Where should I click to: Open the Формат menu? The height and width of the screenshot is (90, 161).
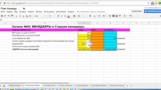31,12
